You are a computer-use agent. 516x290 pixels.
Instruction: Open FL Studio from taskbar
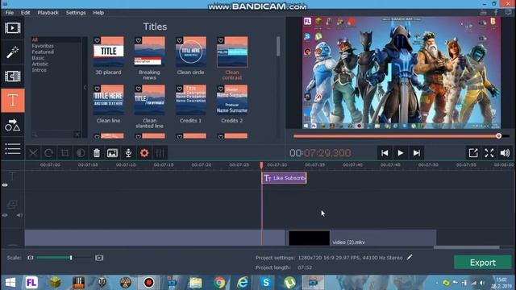[x=31, y=283]
